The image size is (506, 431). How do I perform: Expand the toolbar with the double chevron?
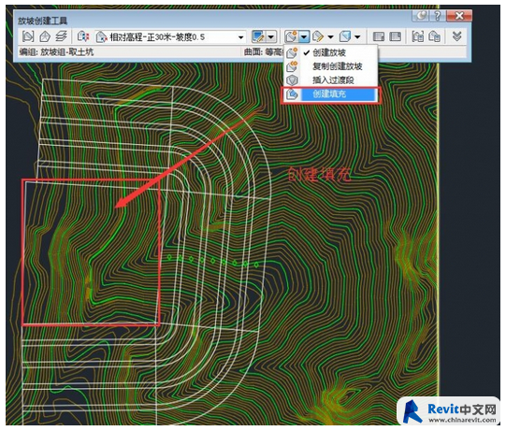coord(456,36)
